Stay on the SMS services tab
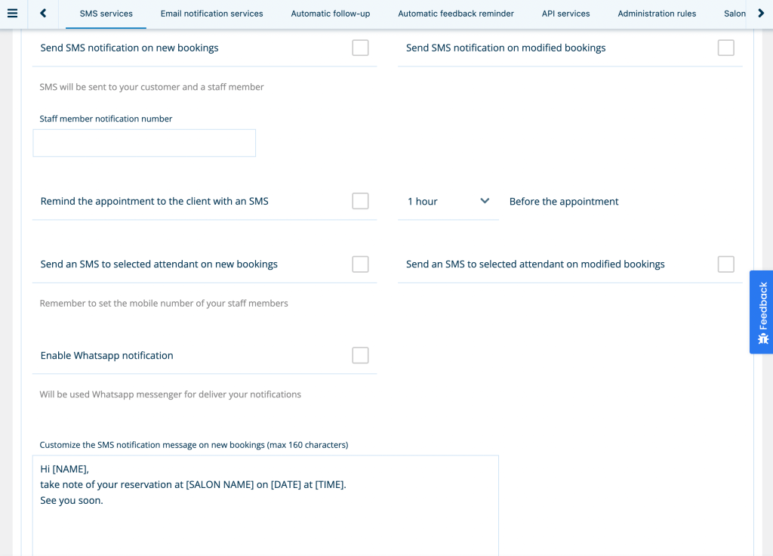 point(106,14)
